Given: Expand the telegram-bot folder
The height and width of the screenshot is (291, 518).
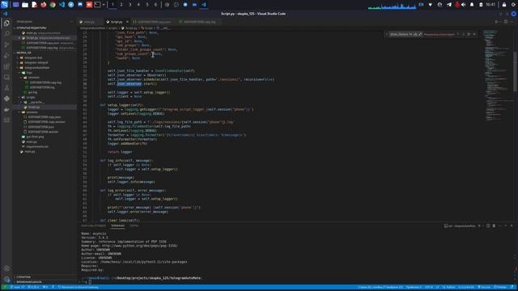Looking at the screenshot, I should pos(33,57).
